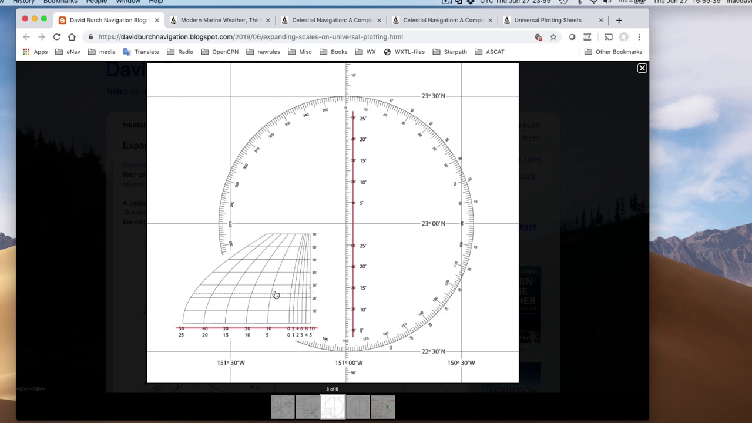This screenshot has width=752, height=423.
Task: Close the image lightbox with the X
Action: click(x=642, y=68)
